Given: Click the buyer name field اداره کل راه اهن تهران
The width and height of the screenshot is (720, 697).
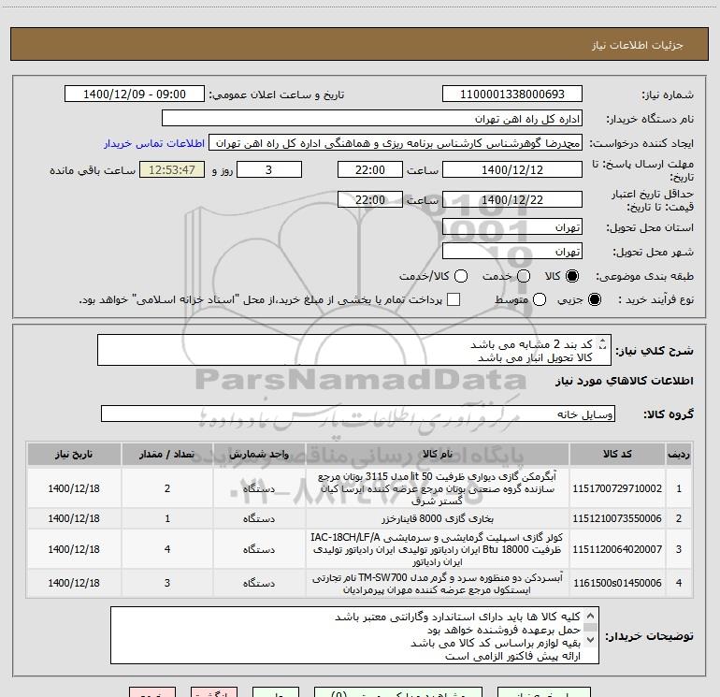Looking at the screenshot, I should click(372, 118).
